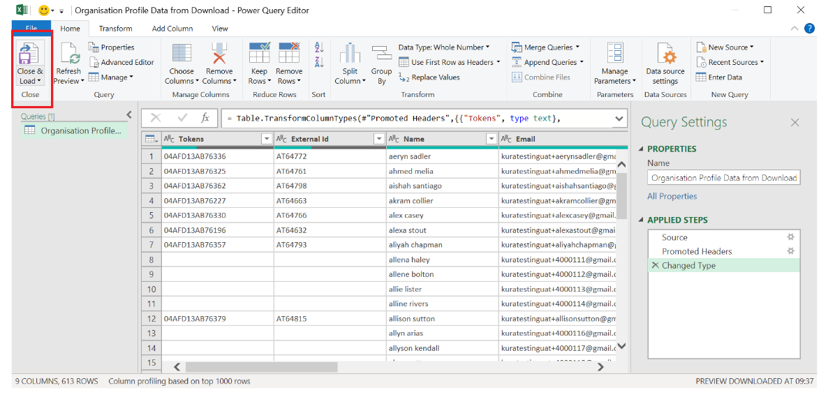Collapse the PROPERTIES section

click(641, 149)
